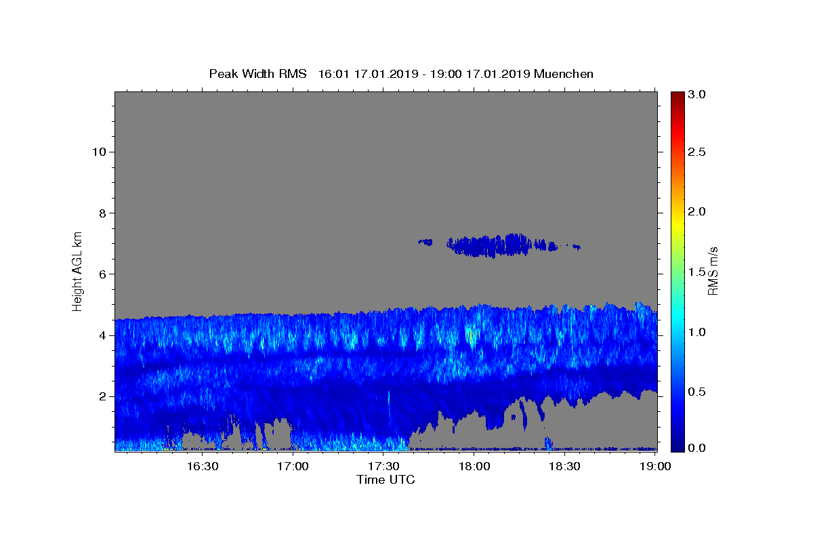Click the colorbar label '0.5'

(696, 392)
